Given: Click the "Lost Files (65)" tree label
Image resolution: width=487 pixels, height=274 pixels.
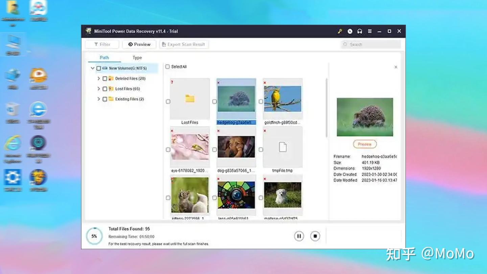Looking at the screenshot, I should [x=127, y=89].
